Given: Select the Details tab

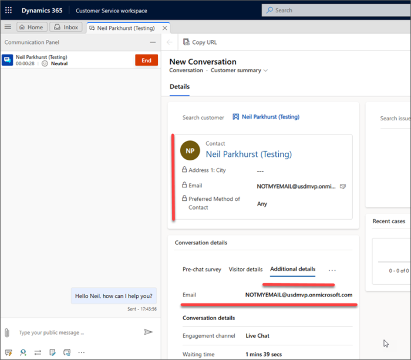Looking at the screenshot, I should click(x=180, y=87).
